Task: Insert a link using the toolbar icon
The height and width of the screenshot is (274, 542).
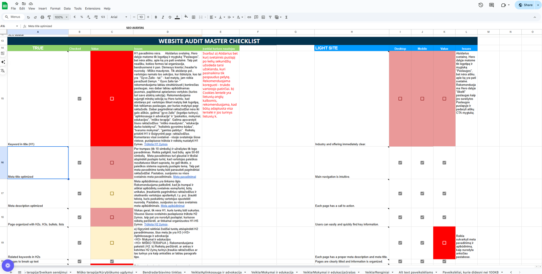Action: pyautogui.click(x=249, y=17)
